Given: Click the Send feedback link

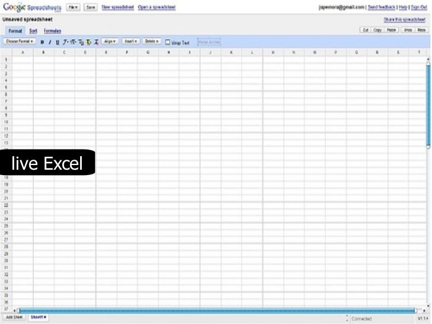Looking at the screenshot, I should click(382, 7).
